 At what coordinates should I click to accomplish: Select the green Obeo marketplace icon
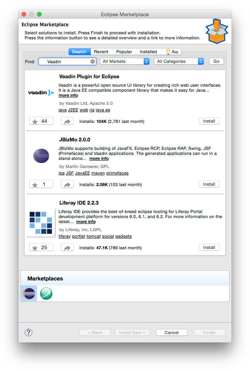point(46,294)
